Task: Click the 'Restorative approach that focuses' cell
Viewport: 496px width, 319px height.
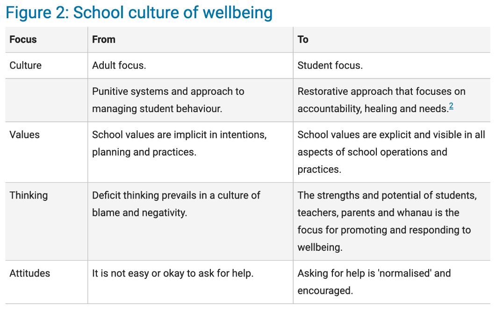Action: pyautogui.click(x=392, y=100)
